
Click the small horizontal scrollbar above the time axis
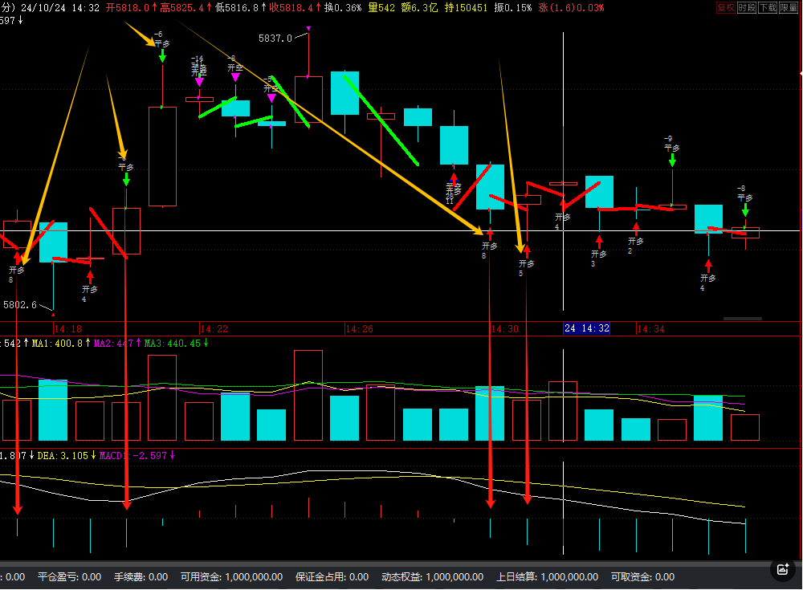pyautogui.click(x=743, y=319)
